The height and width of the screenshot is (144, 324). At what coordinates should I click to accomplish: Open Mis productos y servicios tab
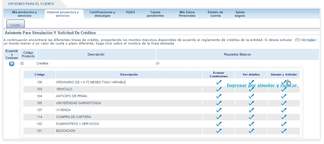point(24,14)
